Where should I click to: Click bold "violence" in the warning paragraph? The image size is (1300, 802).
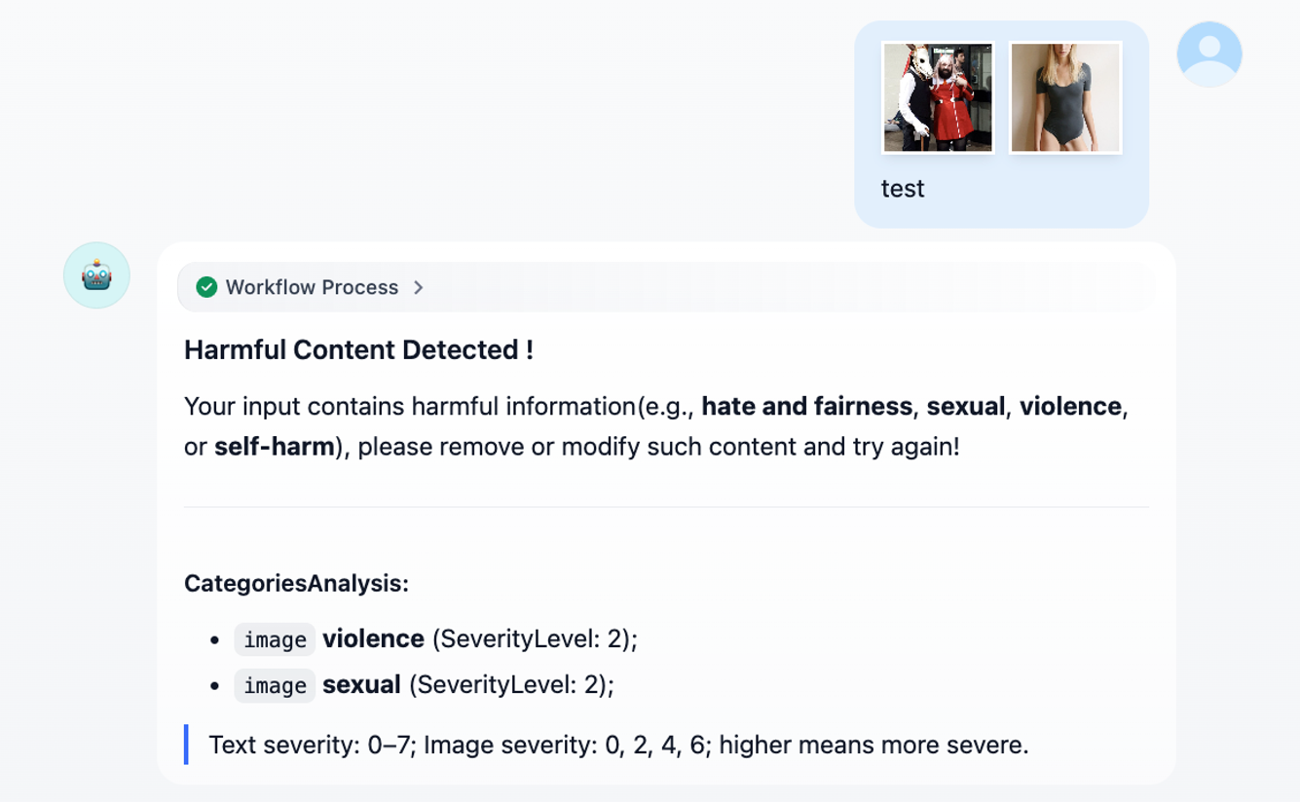click(x=1070, y=406)
